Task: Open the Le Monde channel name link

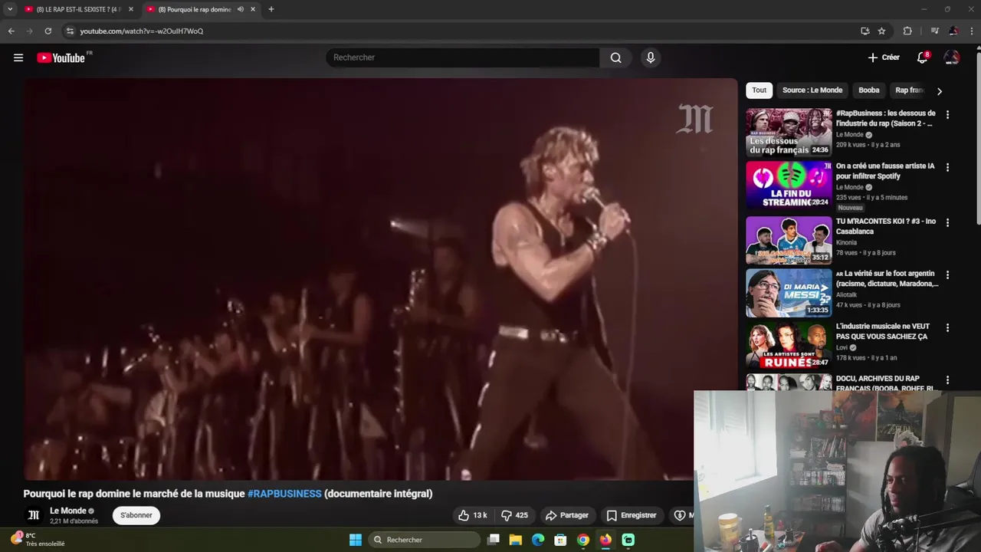Action: pos(68,511)
